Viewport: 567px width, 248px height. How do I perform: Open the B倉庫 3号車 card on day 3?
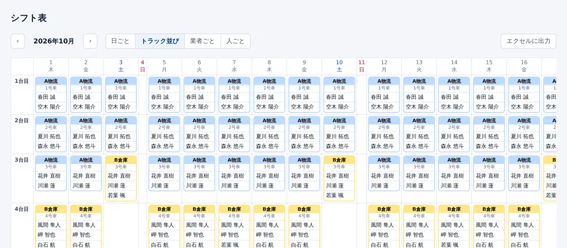(x=121, y=179)
